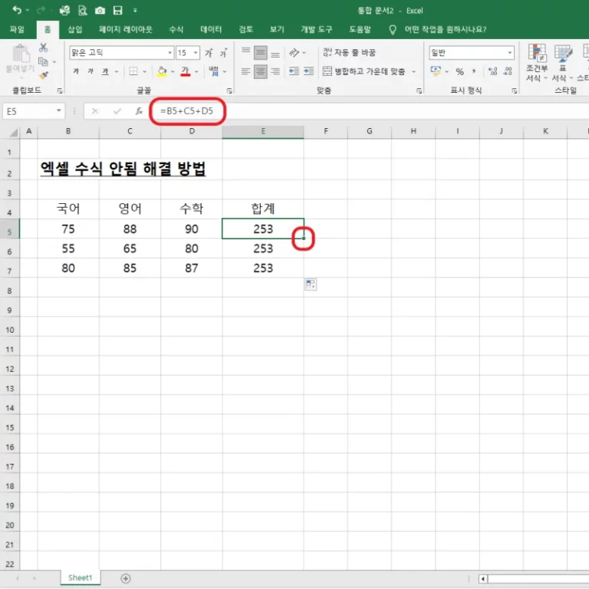The image size is (589, 589).
Task: Toggle Bold formatting
Action: click(x=76, y=71)
